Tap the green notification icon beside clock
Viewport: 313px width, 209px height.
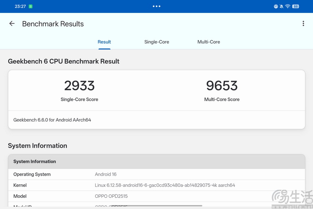tap(31, 6)
